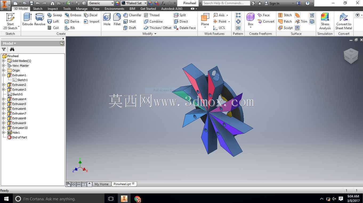Switch to the Sketch ribbon tab
Image resolution: width=363 pixels, height=203 pixels.
tap(38, 9)
